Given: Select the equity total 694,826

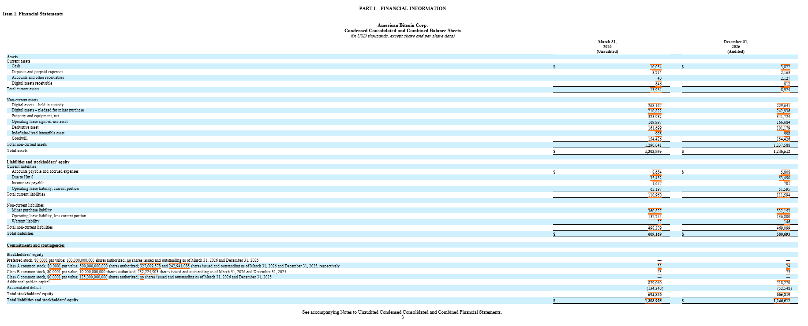Looking at the screenshot, I should pos(655,294).
